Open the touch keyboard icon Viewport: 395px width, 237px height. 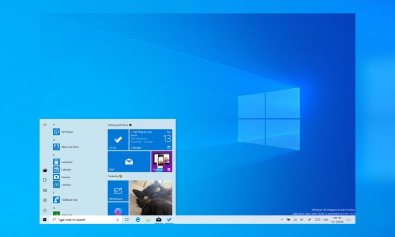coord(317,220)
